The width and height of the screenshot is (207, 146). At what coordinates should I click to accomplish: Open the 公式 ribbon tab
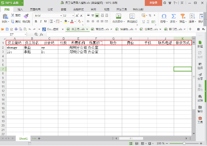(x=50, y=9)
